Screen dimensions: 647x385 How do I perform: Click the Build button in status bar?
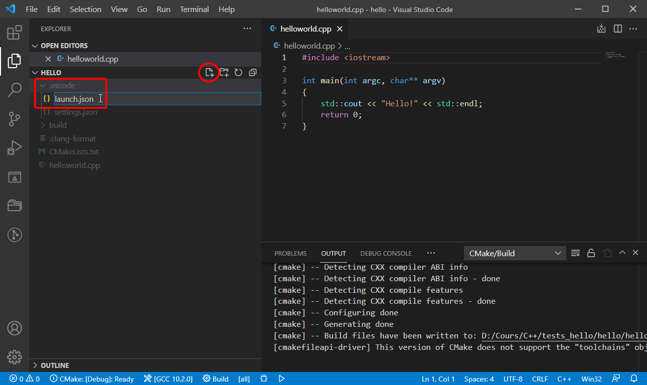tap(216, 378)
